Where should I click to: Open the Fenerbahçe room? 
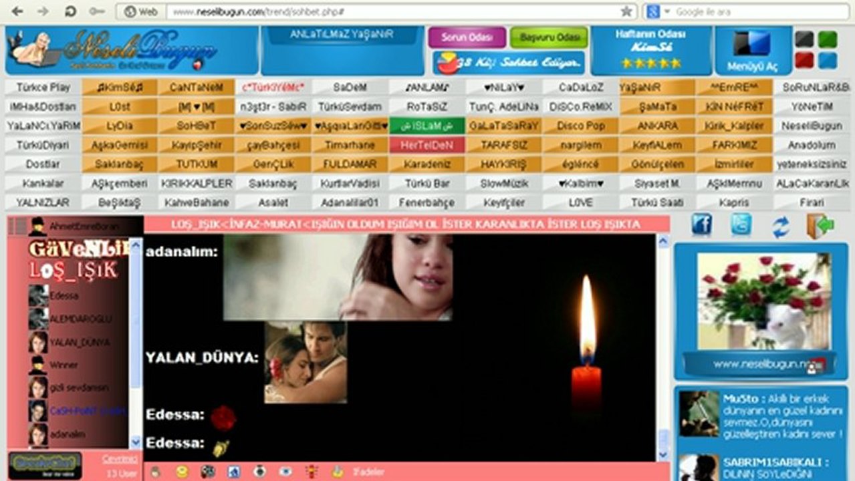tap(427, 202)
